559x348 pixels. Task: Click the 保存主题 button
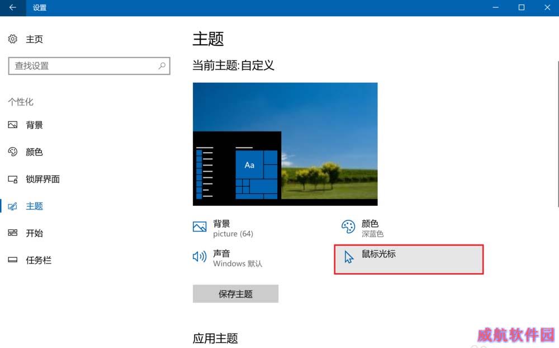pos(236,294)
